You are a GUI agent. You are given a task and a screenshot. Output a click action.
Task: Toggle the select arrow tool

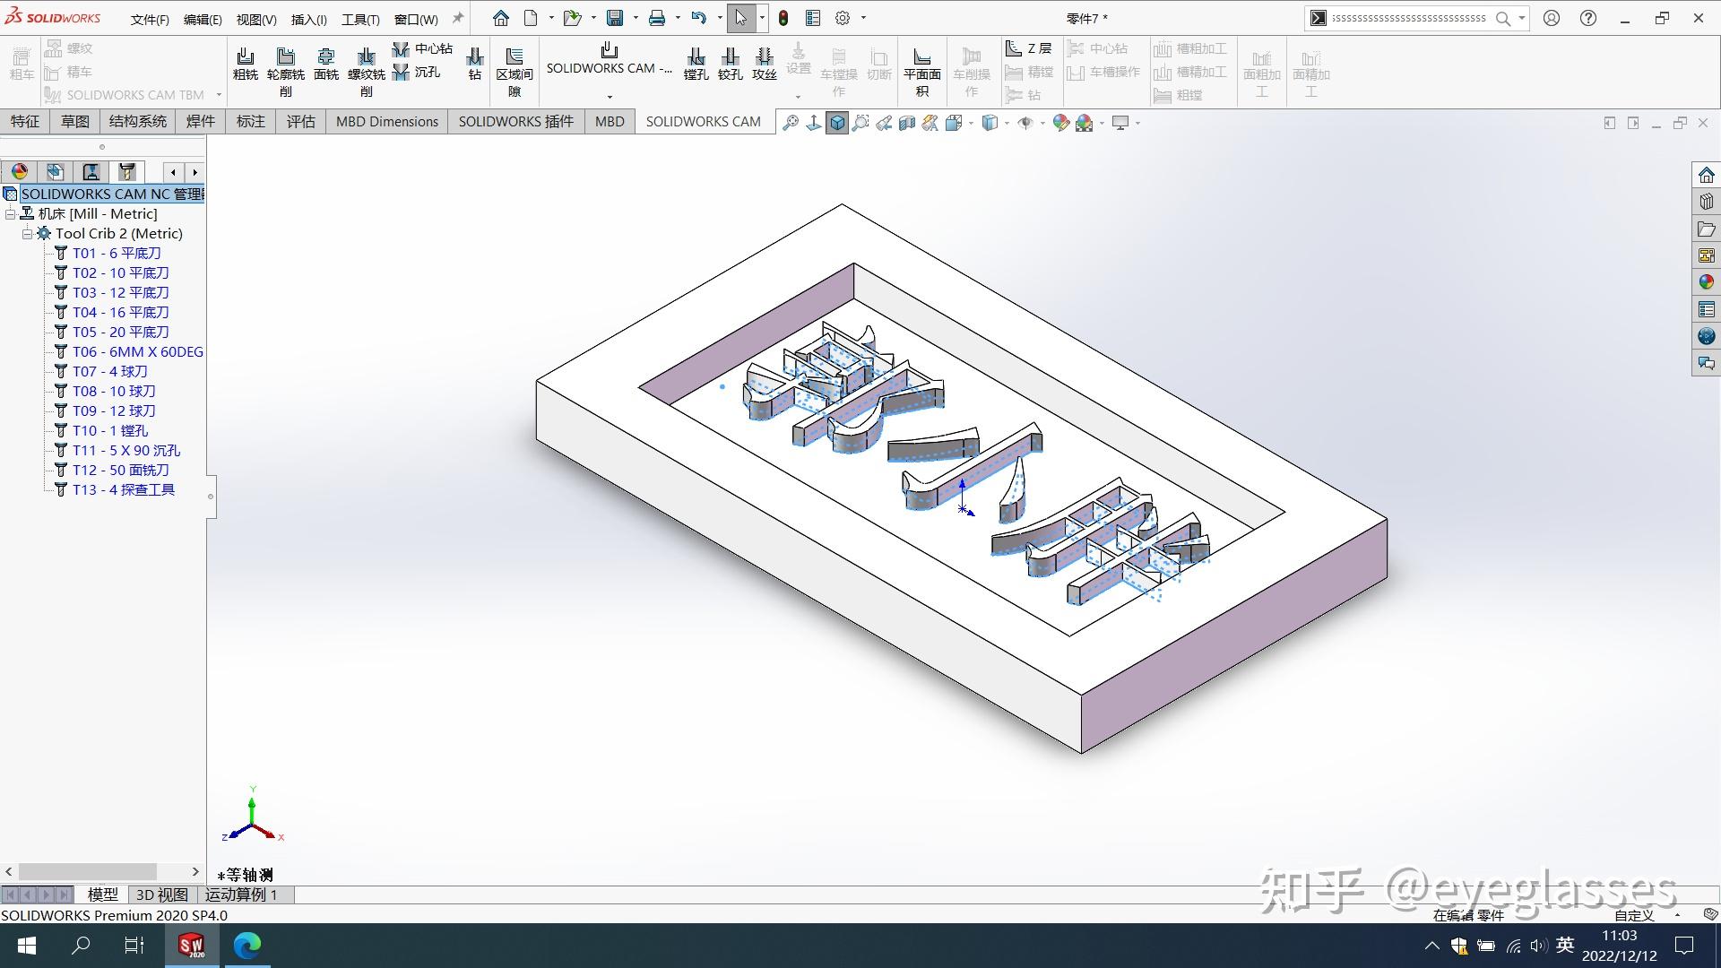[740, 18]
